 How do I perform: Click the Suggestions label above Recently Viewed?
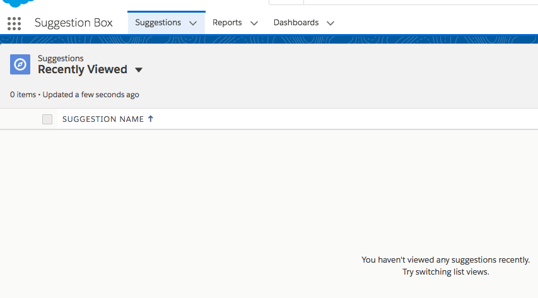[x=61, y=58]
